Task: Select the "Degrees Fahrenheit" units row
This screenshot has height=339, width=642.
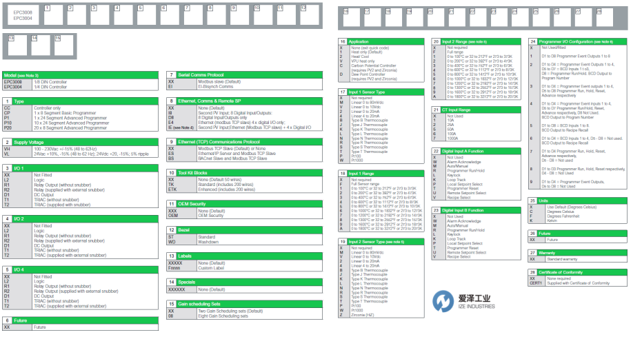Action: coord(578,216)
